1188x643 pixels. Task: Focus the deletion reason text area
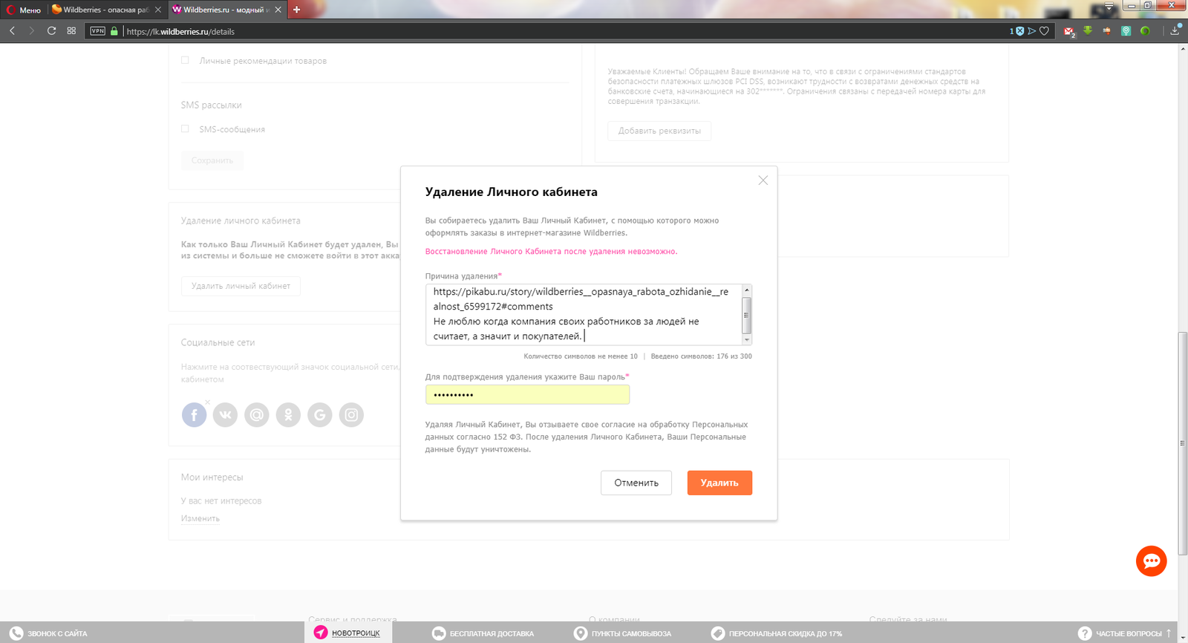(584, 314)
